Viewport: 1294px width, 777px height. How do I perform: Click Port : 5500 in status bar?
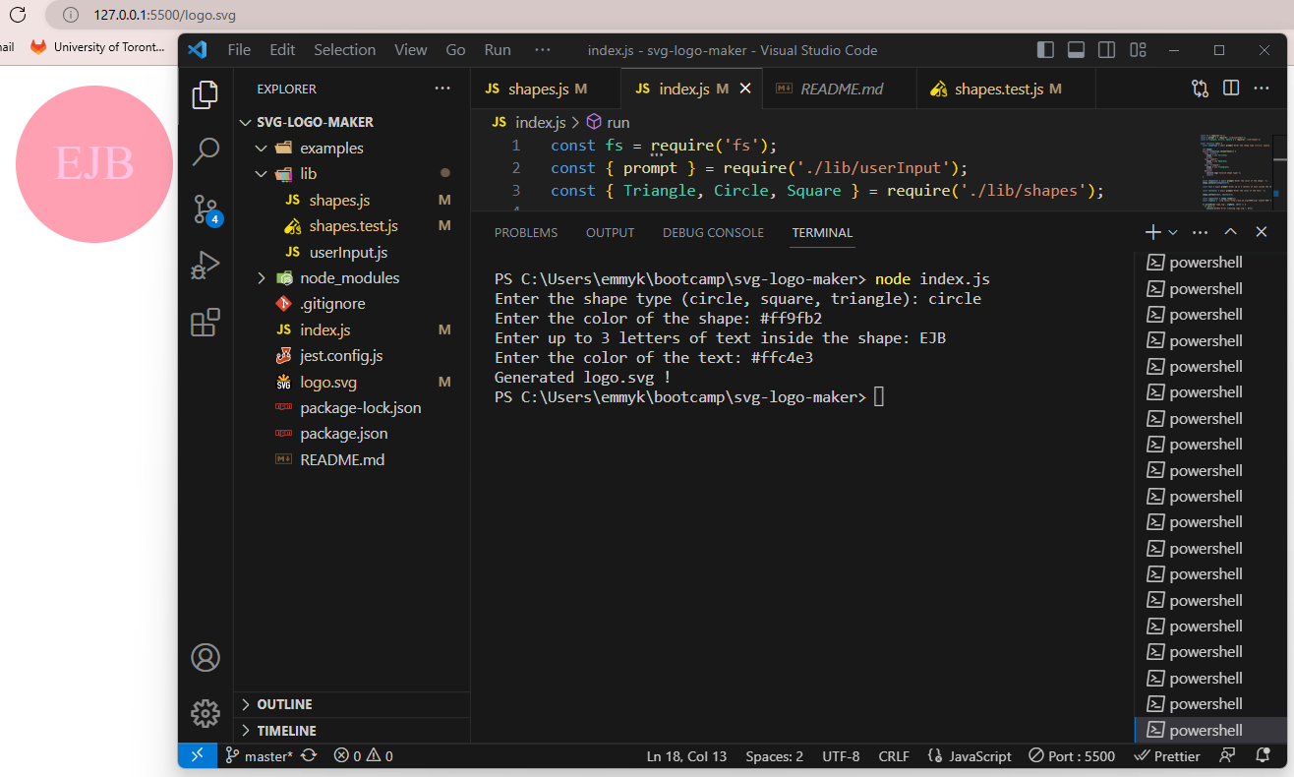1072,756
